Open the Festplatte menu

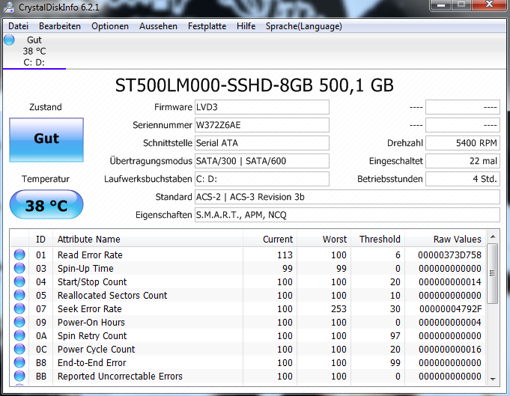[x=207, y=26]
